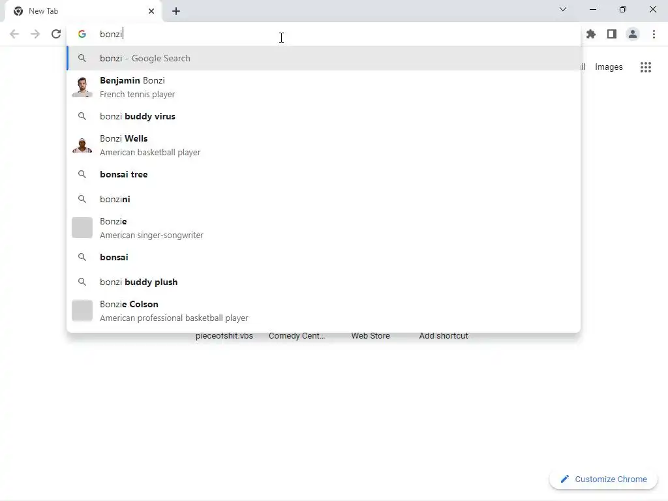Click the Customize Chrome button
Screen dimensions: 668x501
coord(603,479)
